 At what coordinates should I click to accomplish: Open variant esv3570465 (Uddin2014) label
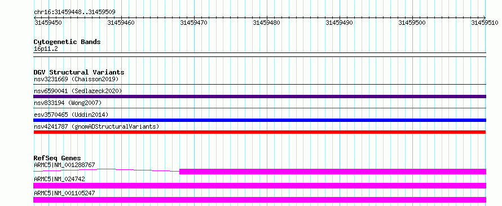tap(71, 115)
